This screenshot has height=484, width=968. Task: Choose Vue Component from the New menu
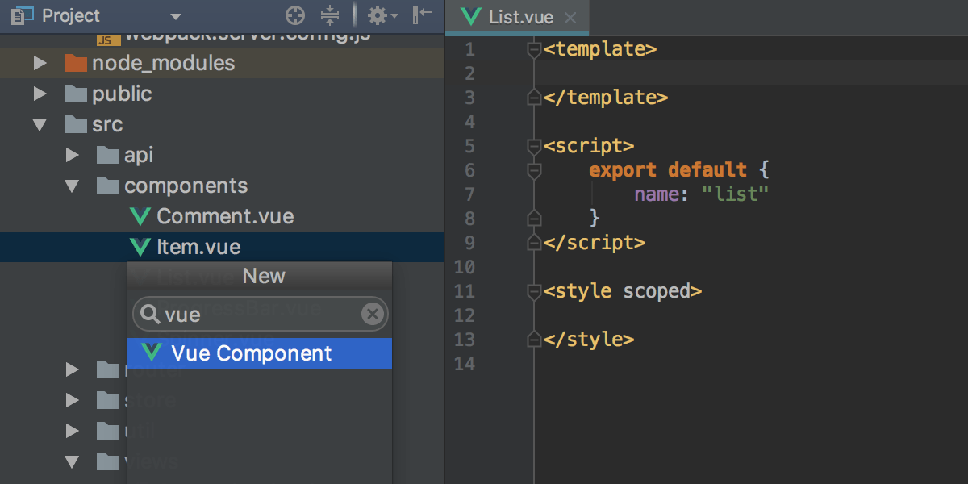(x=250, y=353)
